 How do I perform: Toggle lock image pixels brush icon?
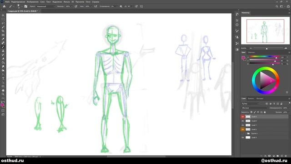pos(255,112)
